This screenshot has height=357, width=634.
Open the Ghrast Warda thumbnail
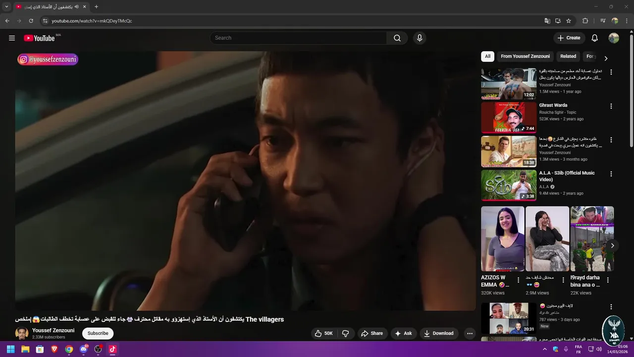pos(509,118)
